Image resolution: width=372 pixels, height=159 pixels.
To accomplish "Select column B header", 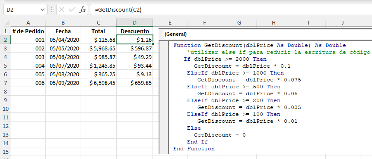I will [63, 23].
